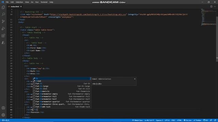Open the feedback icon in status bar
The image size is (218, 122).
(211, 120)
